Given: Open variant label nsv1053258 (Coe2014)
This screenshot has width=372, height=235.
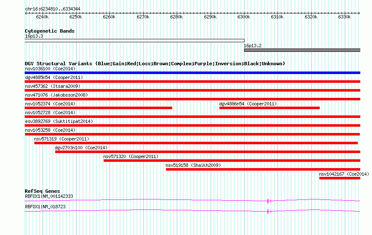Looking at the screenshot, I should (50, 130).
